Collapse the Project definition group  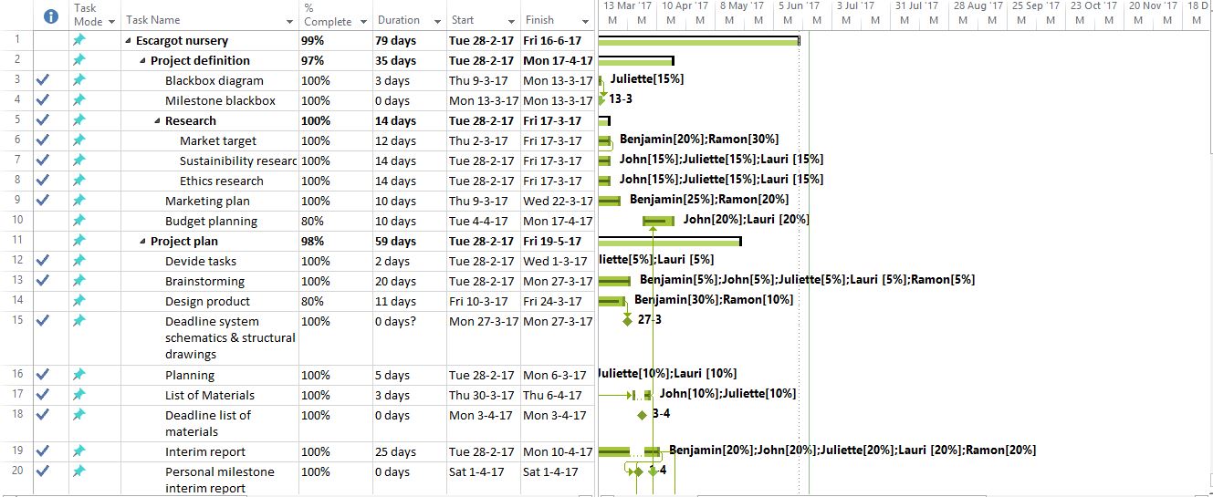tap(142, 61)
